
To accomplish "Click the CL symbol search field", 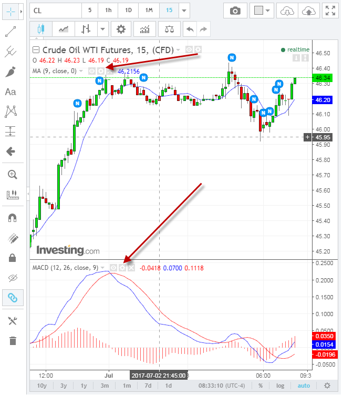I will point(55,10).
